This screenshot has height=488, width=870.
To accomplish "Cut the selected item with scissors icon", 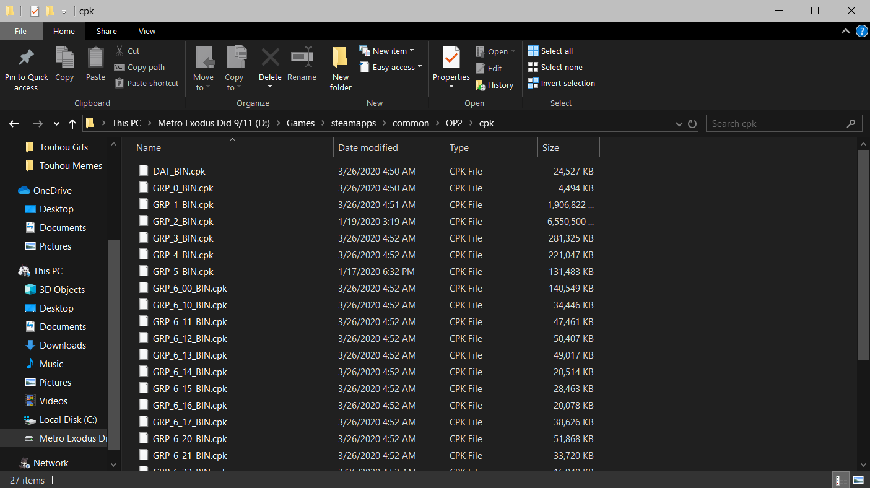I will [x=127, y=51].
